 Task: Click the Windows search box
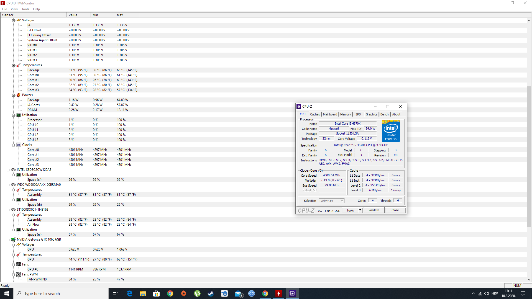(x=61, y=293)
